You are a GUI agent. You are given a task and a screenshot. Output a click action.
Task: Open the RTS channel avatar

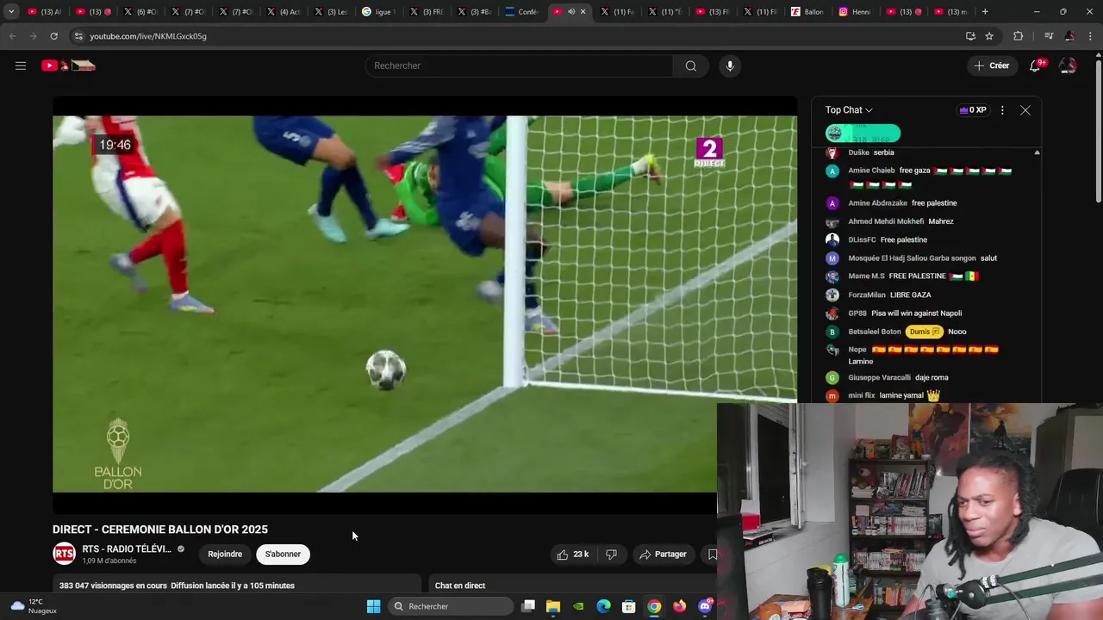click(x=65, y=554)
